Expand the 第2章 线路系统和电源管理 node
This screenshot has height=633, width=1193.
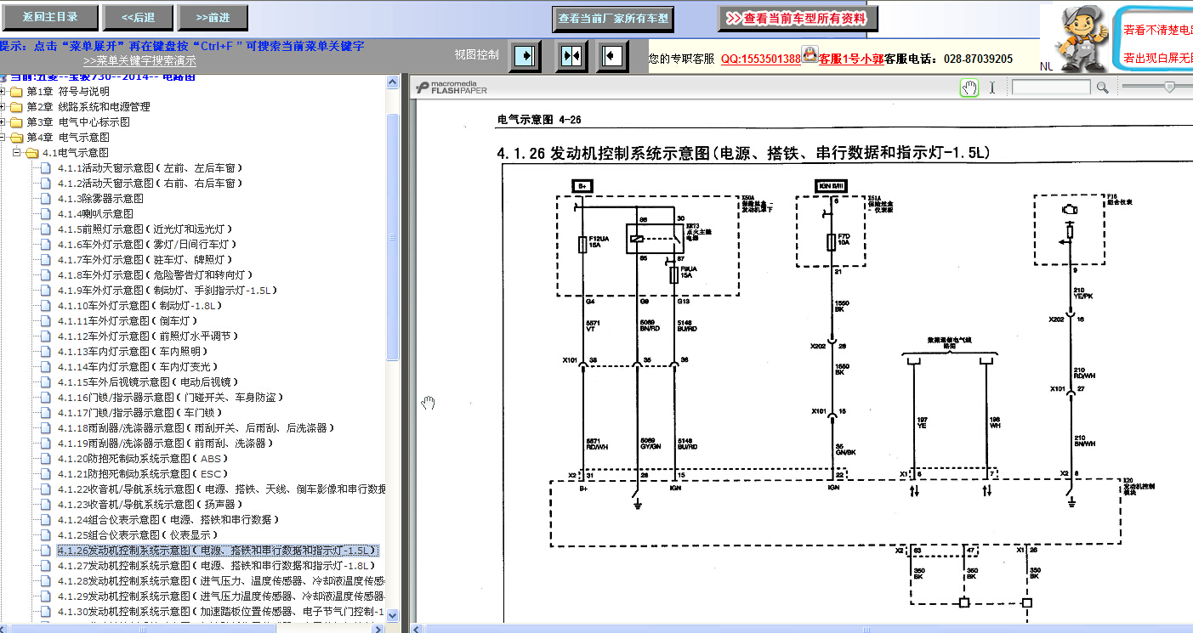point(3,107)
